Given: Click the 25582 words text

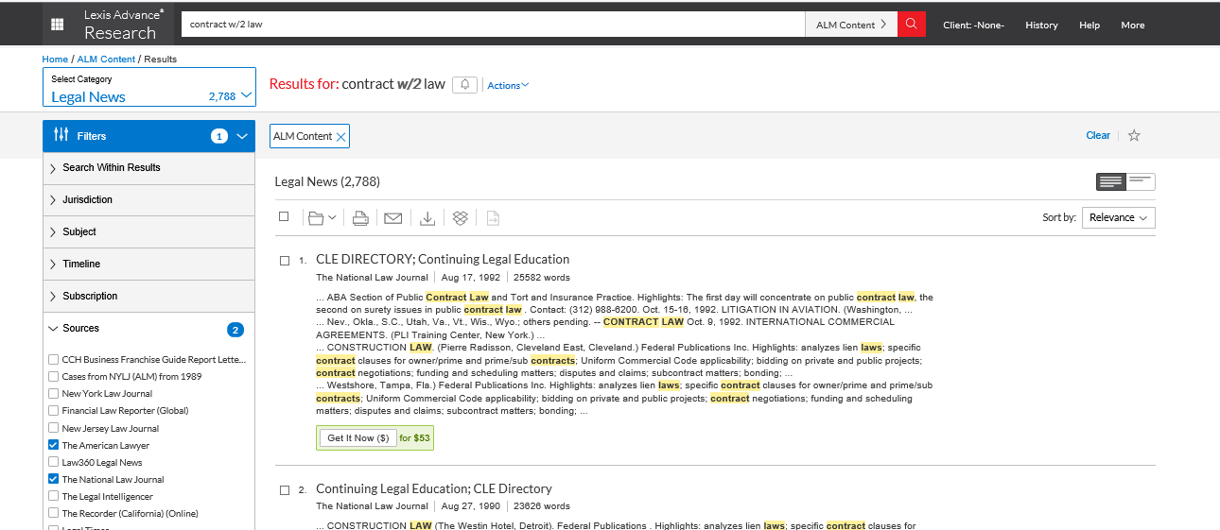Looking at the screenshot, I should (x=542, y=278).
